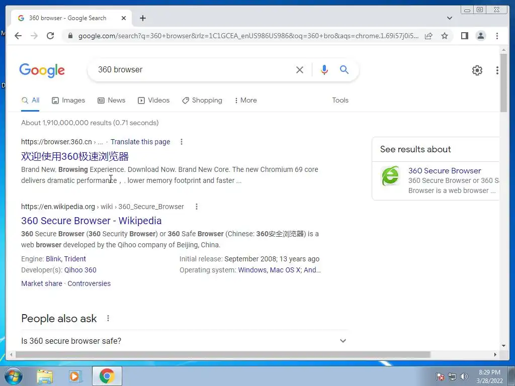Viewport: 515px width, 386px height.
Task: Click the 360 browser search input field
Action: pyautogui.click(x=194, y=69)
